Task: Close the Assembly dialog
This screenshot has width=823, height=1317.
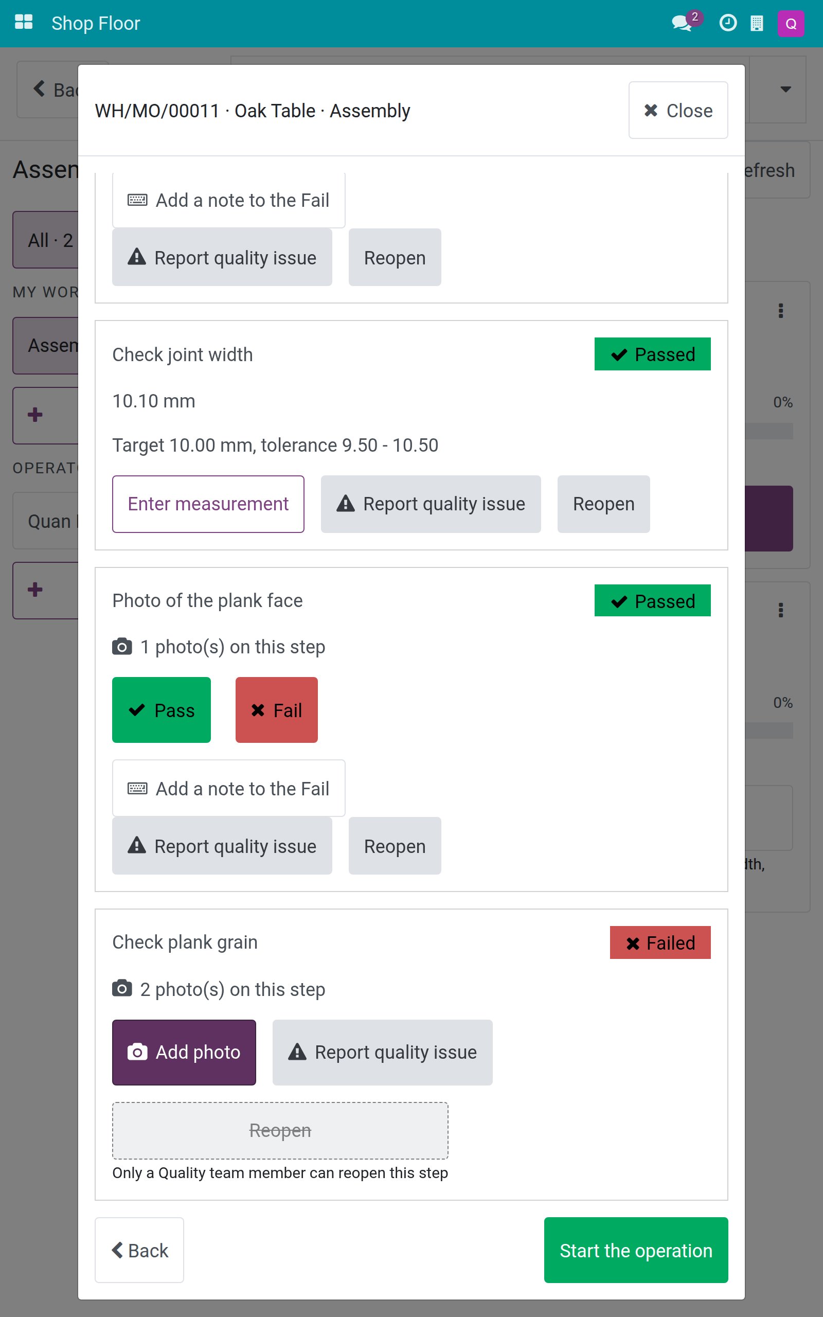Action: point(678,110)
